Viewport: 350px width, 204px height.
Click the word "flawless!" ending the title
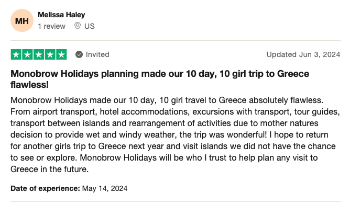point(29,85)
